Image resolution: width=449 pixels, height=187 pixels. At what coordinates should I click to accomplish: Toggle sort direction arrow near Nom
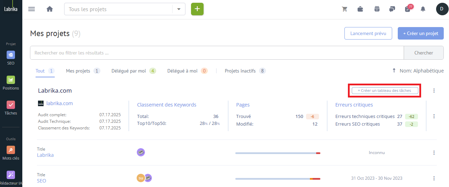point(394,70)
